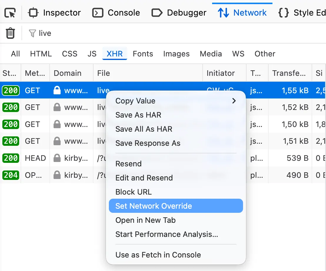Toggle the XHR request filter

[114, 54]
